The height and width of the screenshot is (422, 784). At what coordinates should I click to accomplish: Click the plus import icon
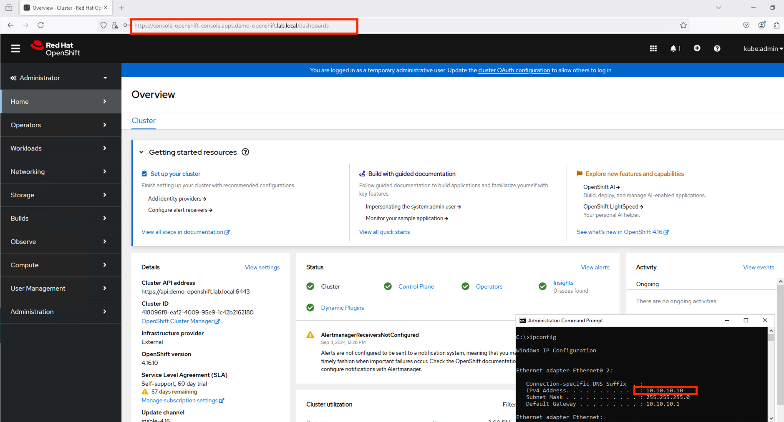tap(697, 48)
